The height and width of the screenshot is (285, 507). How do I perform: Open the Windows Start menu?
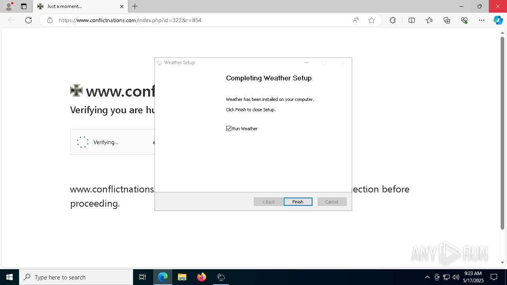coord(10,277)
